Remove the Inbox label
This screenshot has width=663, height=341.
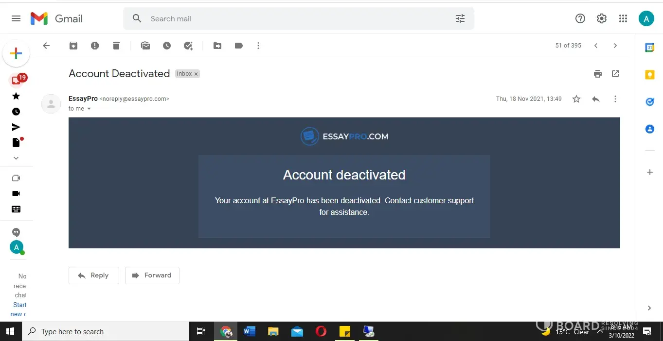pos(196,74)
